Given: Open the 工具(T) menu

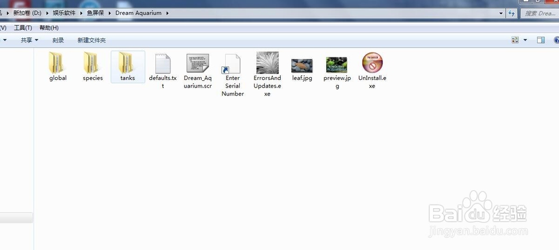Looking at the screenshot, I should tap(23, 28).
